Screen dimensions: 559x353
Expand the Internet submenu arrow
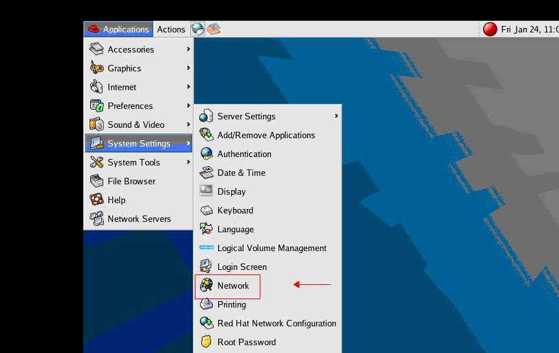point(188,86)
